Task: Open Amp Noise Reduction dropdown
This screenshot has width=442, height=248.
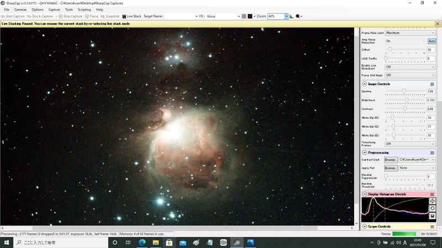Action: 406,41
